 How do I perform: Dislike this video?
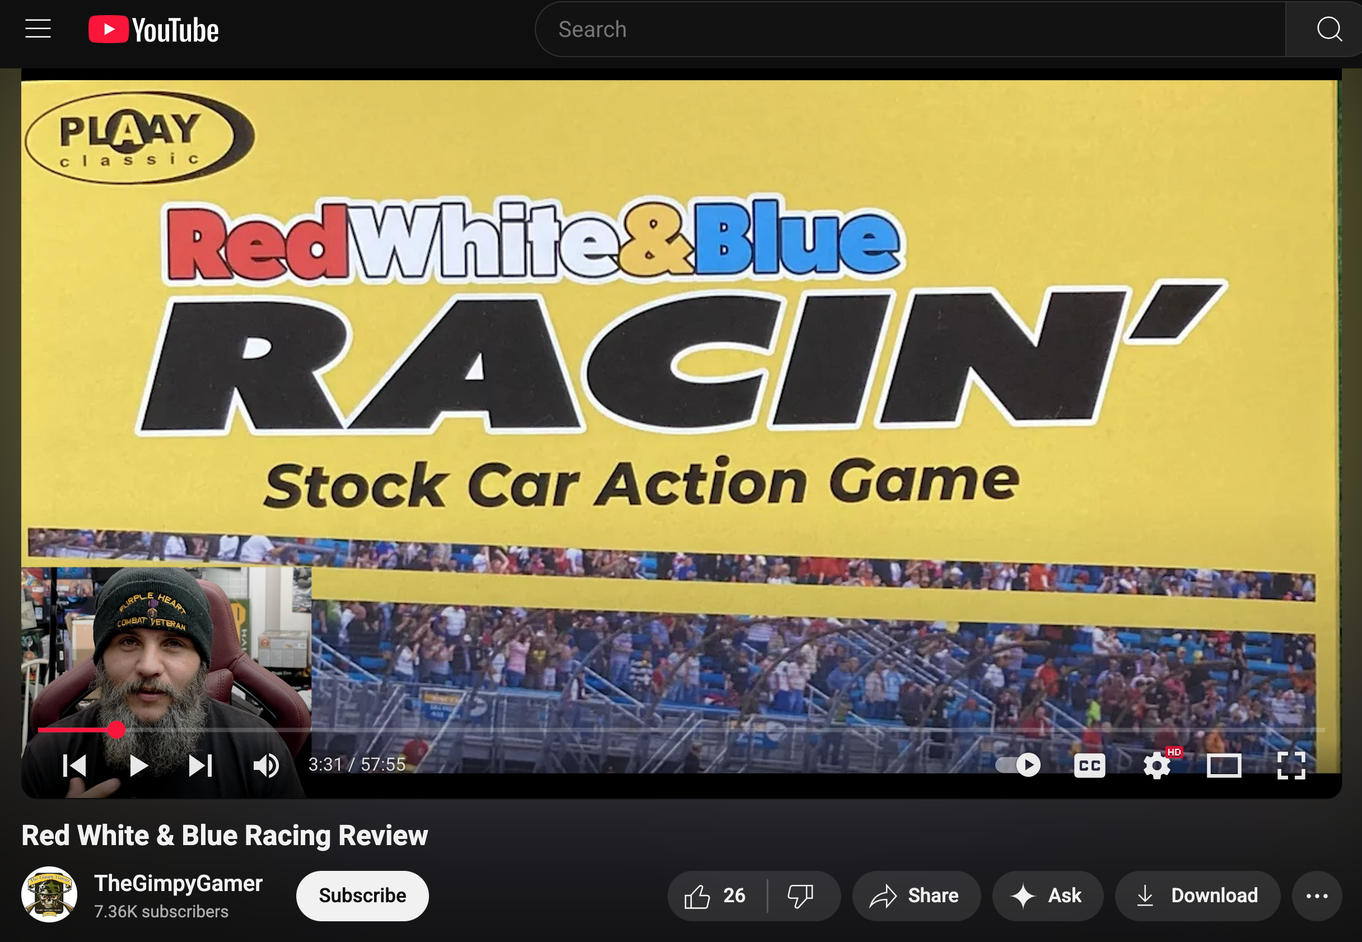(x=801, y=896)
